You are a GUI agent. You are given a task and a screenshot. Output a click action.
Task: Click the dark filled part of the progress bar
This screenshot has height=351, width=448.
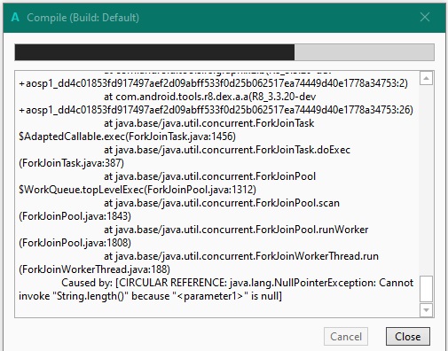pos(154,52)
